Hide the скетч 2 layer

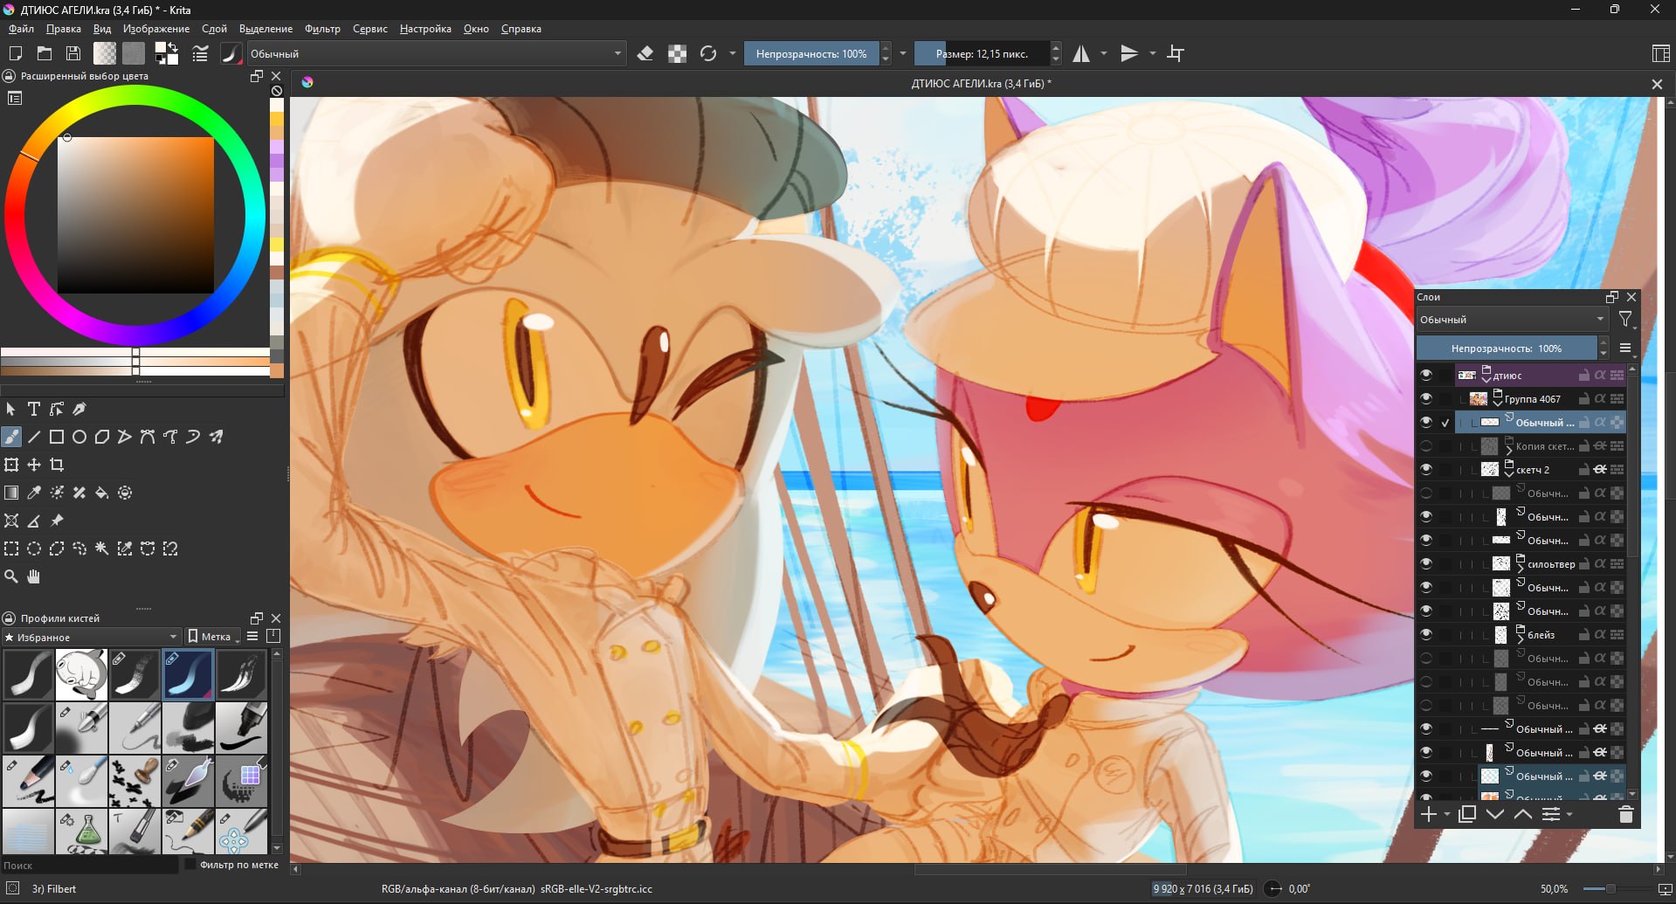pyautogui.click(x=1426, y=470)
